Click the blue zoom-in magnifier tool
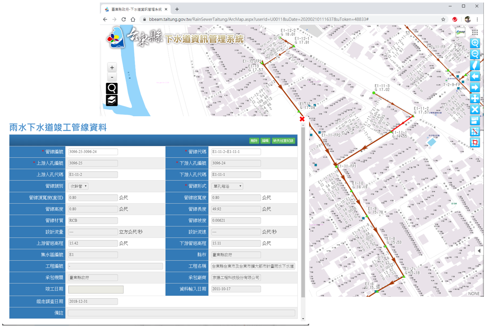Viewport: 486px width, 328px height. coord(475,43)
